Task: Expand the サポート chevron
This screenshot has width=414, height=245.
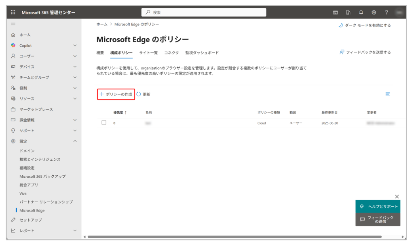Action: (75, 131)
